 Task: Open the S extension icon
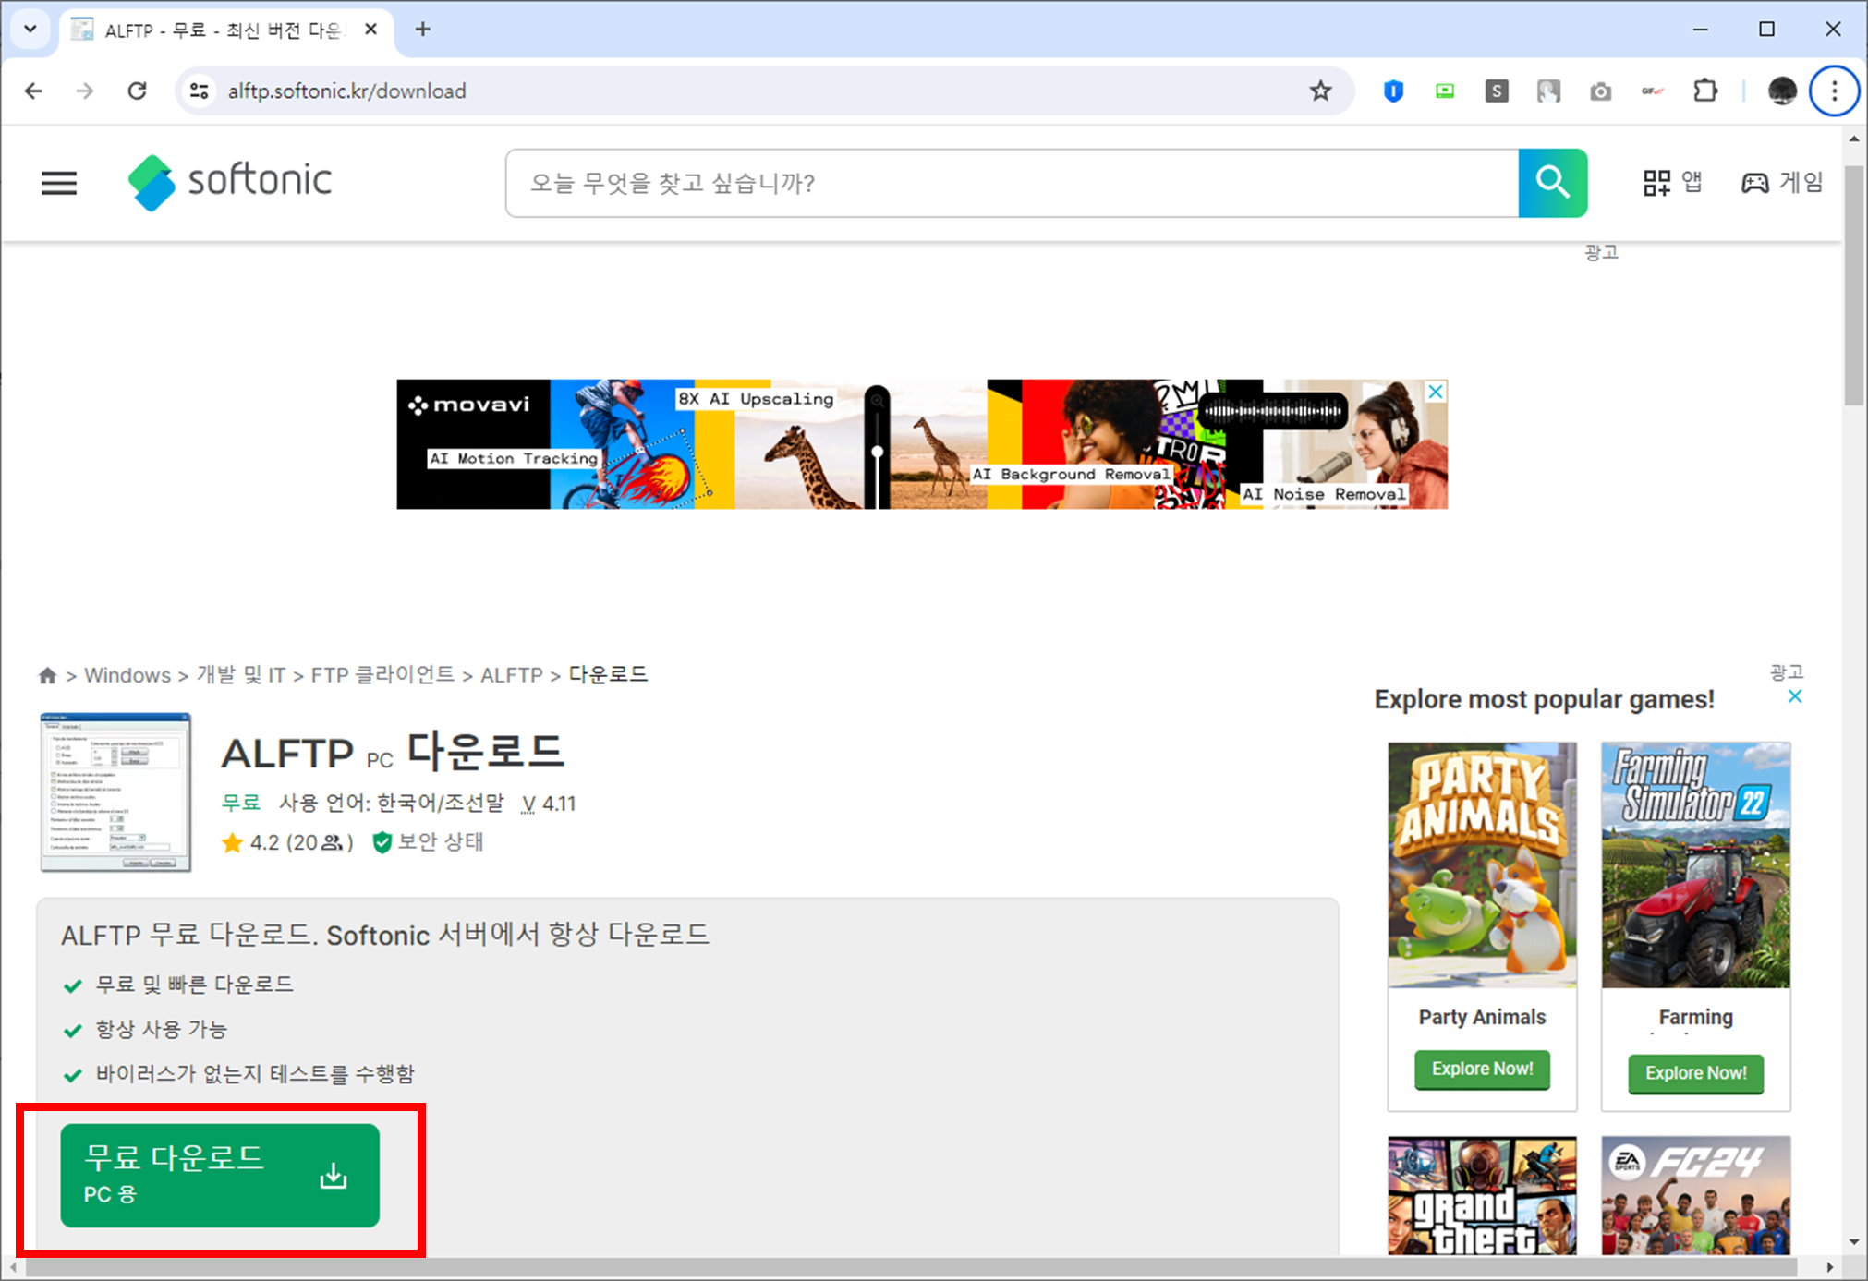click(1497, 91)
